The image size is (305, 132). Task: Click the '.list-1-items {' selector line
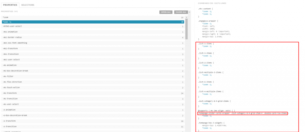coord(206,44)
